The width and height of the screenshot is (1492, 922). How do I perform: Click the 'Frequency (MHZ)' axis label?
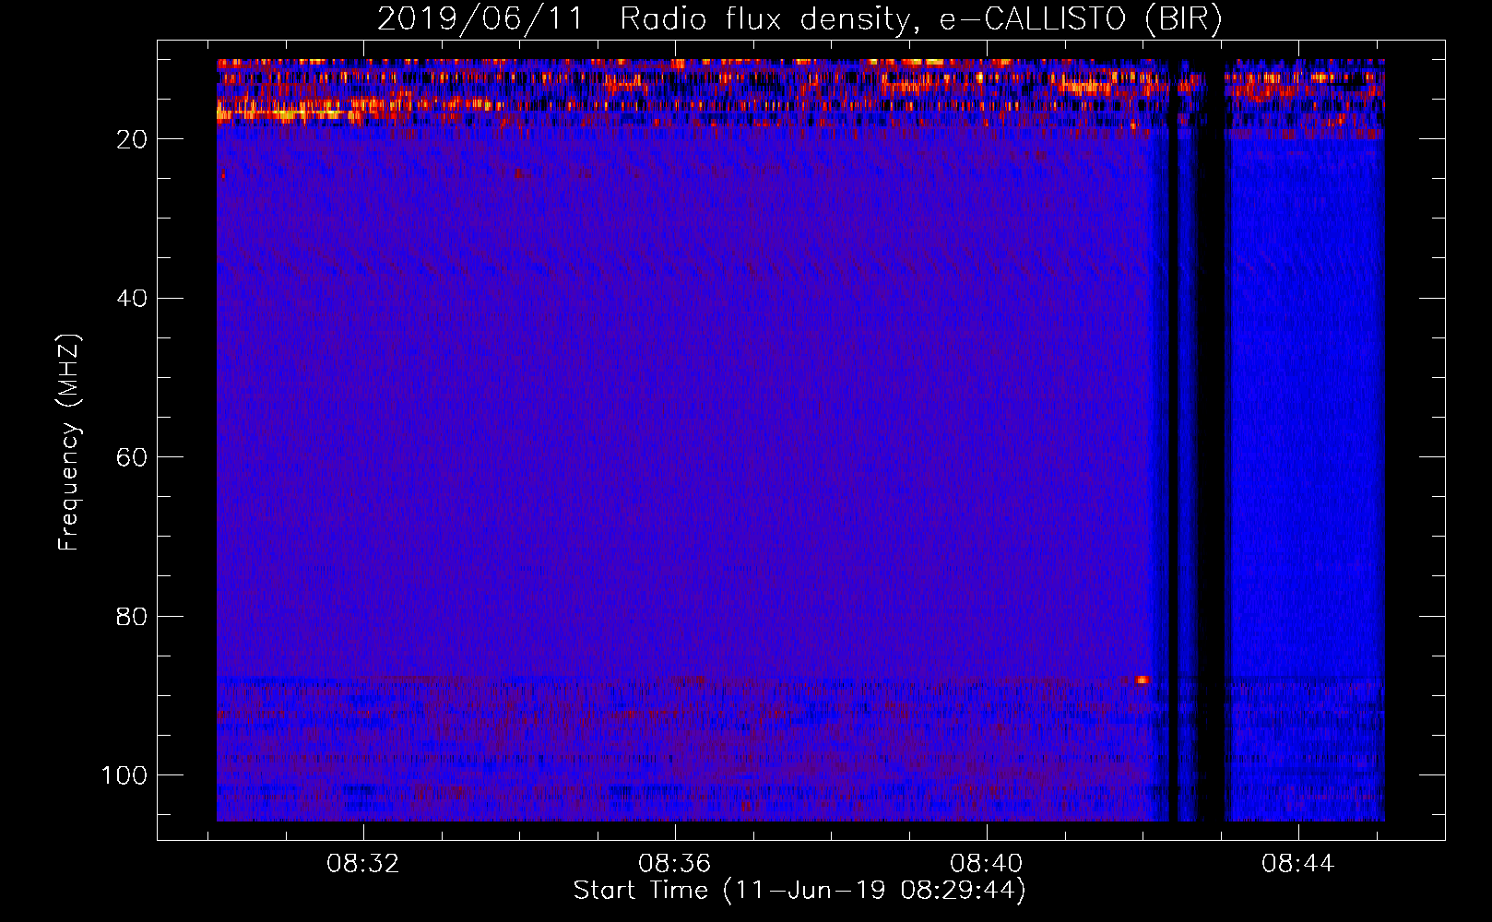click(69, 443)
